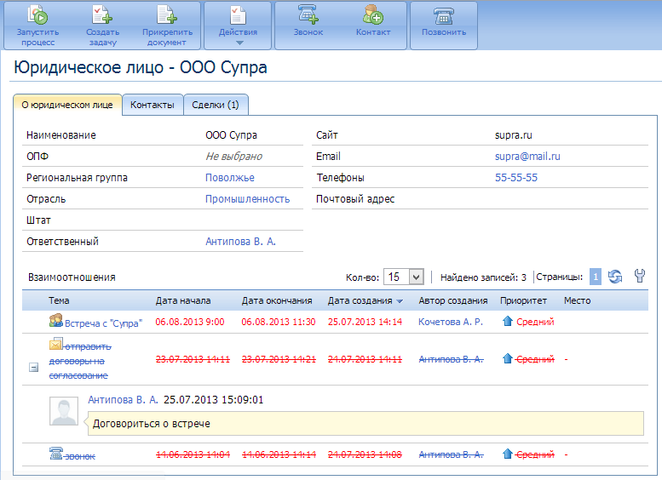
Task: Switch to the Сделки (1) tab
Action: click(216, 105)
